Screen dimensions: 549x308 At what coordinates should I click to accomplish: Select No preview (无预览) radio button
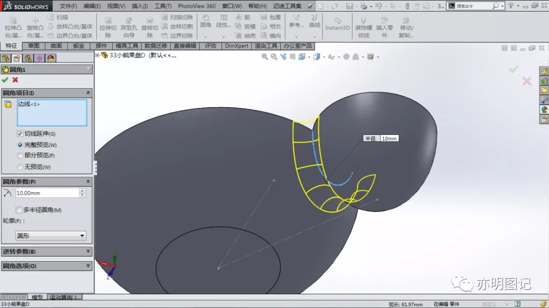[x=20, y=167]
